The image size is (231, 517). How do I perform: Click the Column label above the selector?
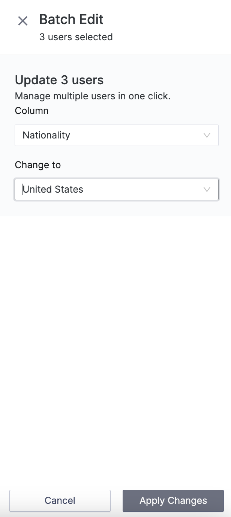point(31,111)
